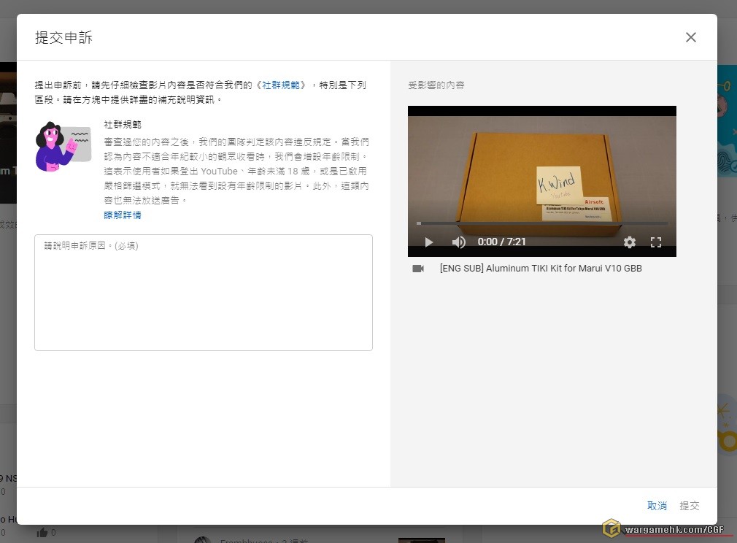Viewport: 737px width, 543px height.
Task: Close the 提交申訴 dialog with the X icon
Action: click(690, 37)
